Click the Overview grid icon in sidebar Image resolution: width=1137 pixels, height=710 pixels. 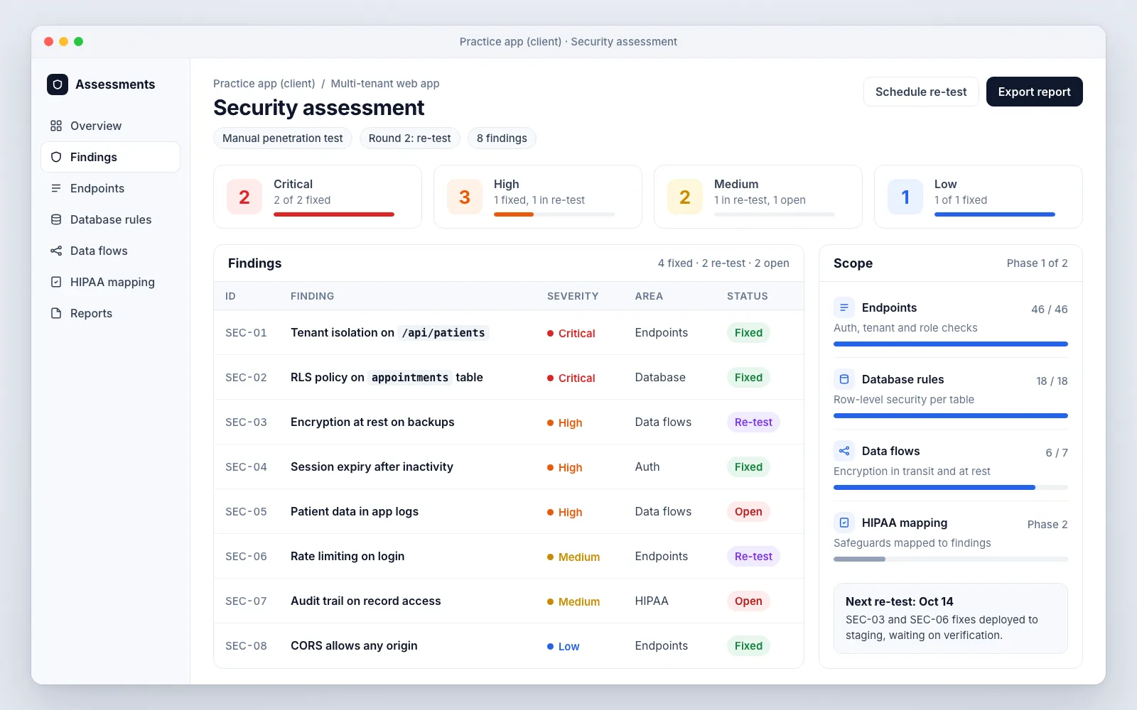point(56,126)
